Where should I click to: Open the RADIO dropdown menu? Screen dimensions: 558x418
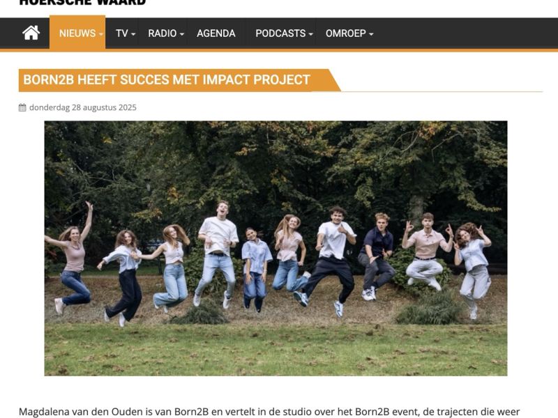click(166, 33)
